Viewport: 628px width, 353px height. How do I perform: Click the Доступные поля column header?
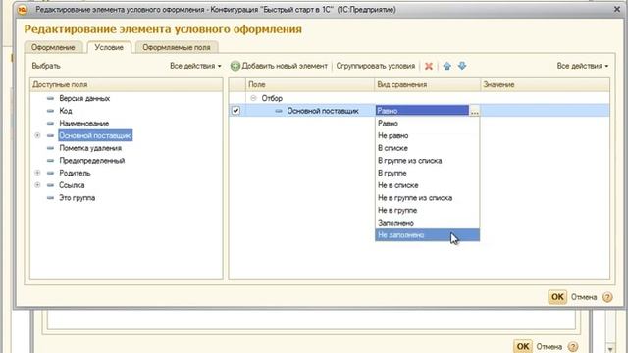[127, 85]
